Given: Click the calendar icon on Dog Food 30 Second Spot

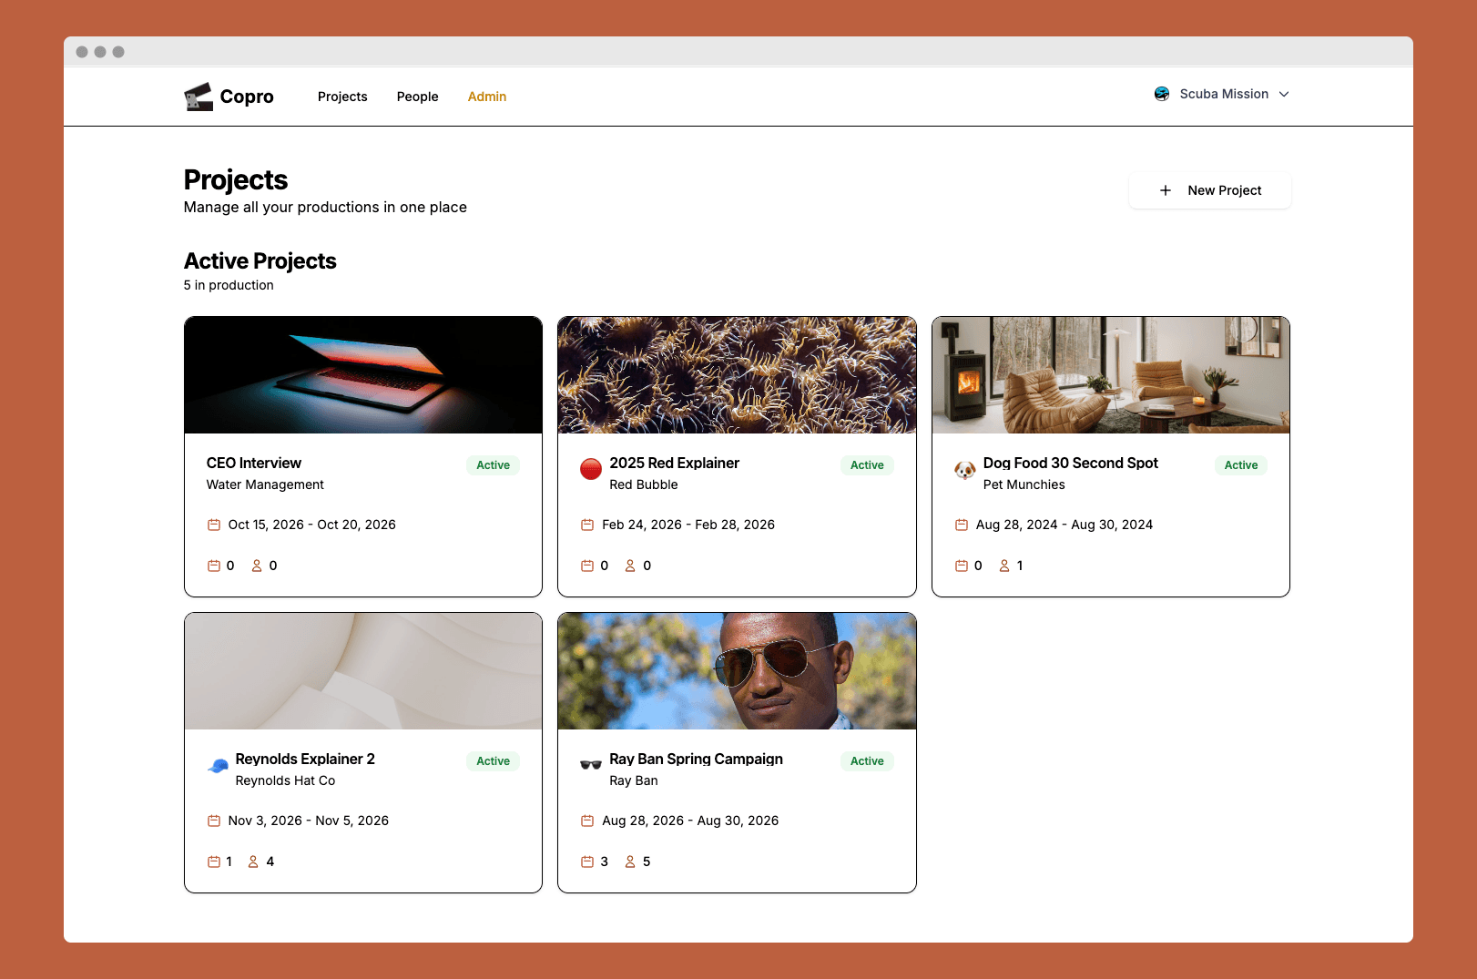Looking at the screenshot, I should 962,525.
